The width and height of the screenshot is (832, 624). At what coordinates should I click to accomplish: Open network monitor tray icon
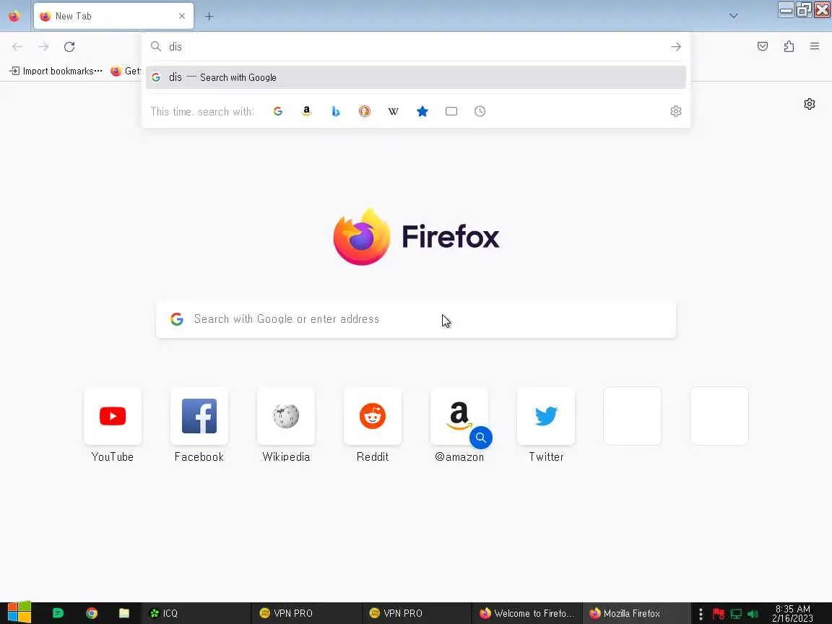point(736,614)
